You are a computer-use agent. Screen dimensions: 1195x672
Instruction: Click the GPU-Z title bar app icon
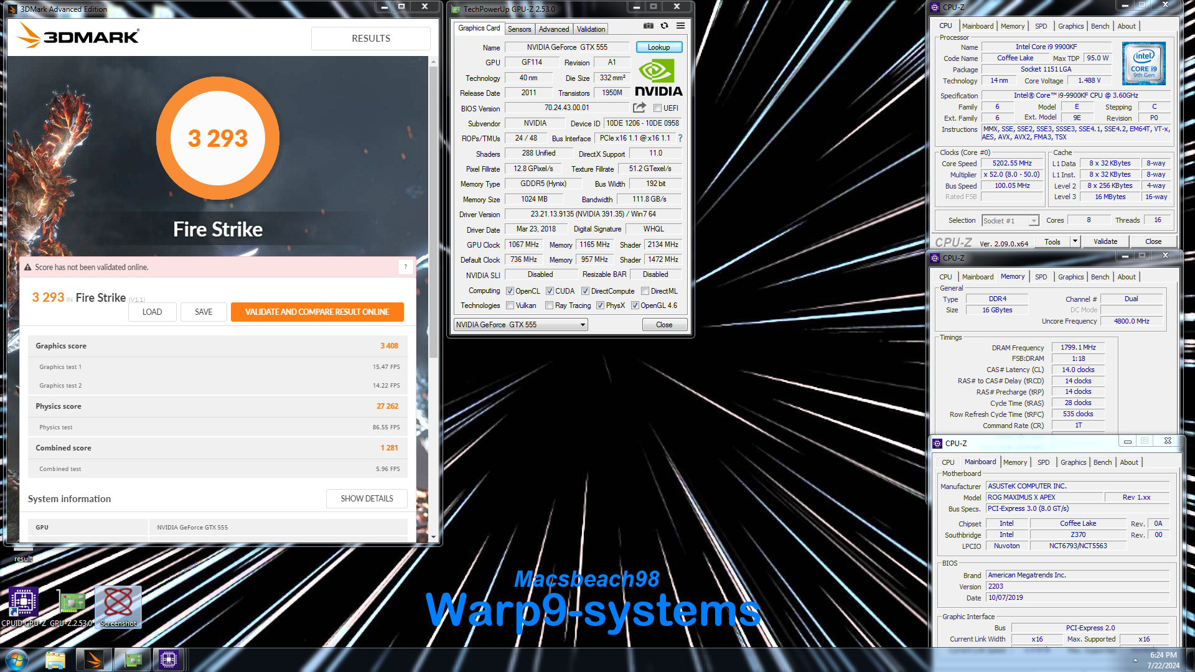pyautogui.click(x=456, y=9)
